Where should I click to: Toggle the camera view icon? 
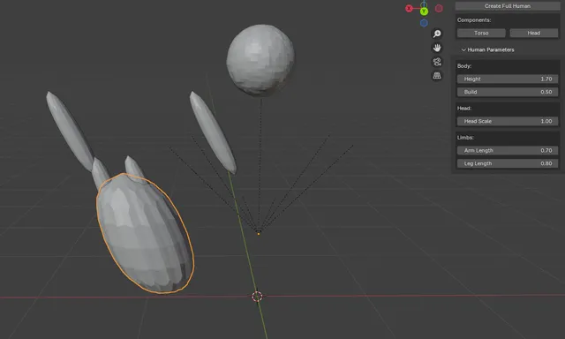(437, 62)
